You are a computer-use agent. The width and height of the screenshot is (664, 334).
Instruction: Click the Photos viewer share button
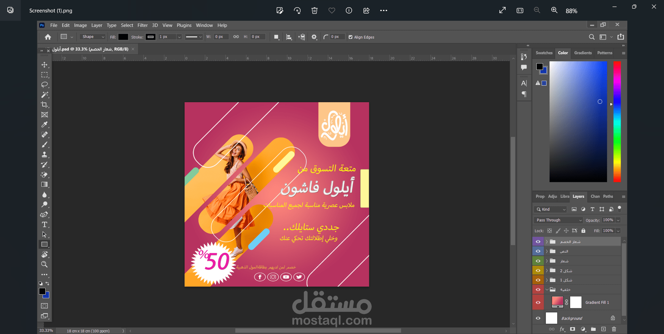click(x=366, y=10)
